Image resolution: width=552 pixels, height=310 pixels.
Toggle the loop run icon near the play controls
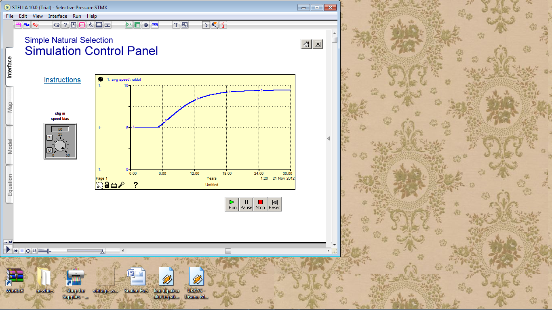click(x=27, y=251)
